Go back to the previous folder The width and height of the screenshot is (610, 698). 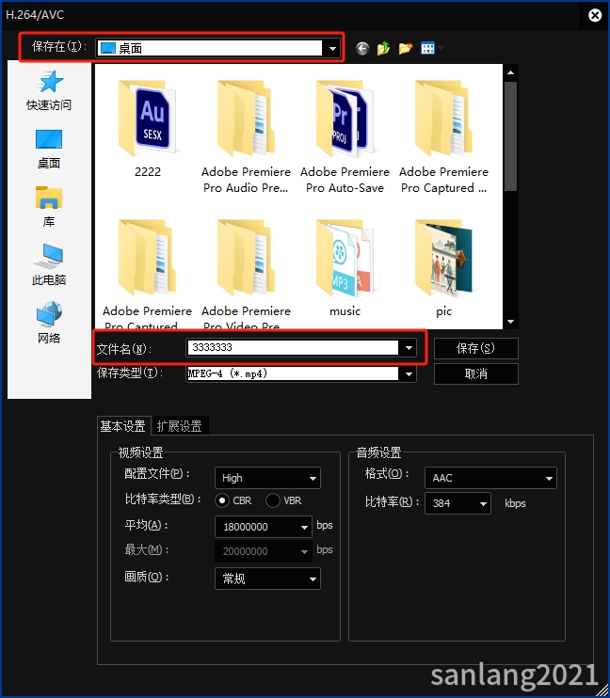click(x=362, y=48)
